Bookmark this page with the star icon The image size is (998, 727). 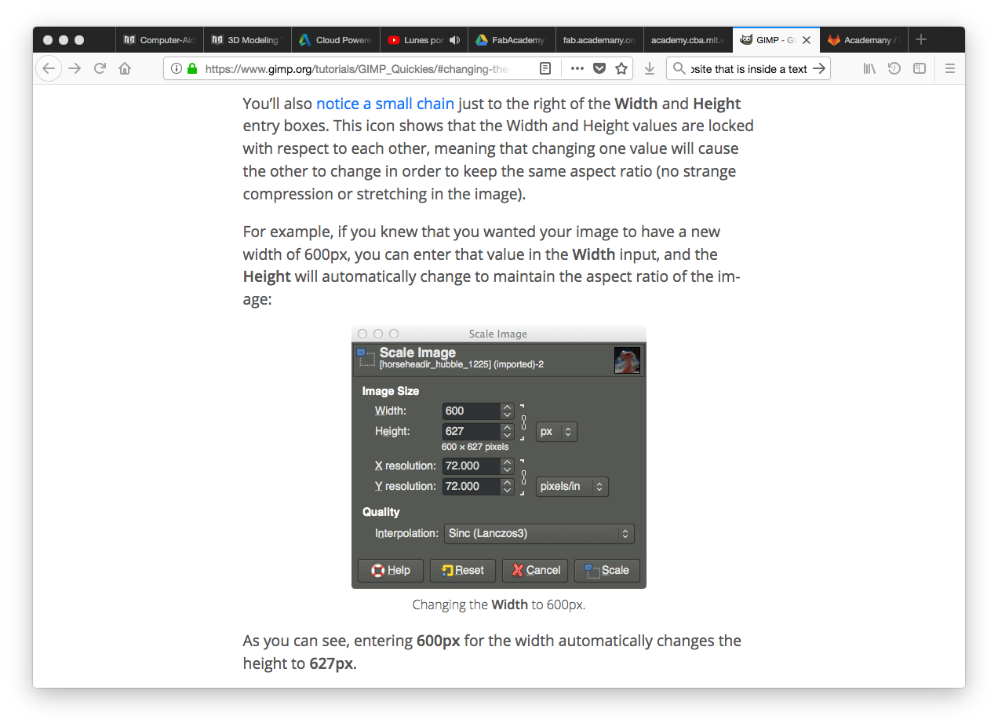click(621, 68)
